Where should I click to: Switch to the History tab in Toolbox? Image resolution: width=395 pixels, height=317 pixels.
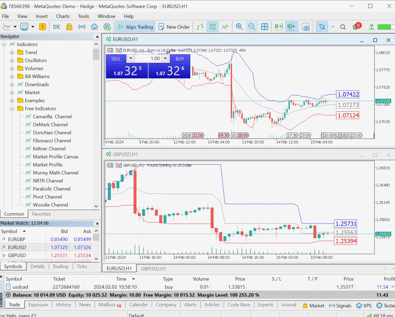point(64,305)
